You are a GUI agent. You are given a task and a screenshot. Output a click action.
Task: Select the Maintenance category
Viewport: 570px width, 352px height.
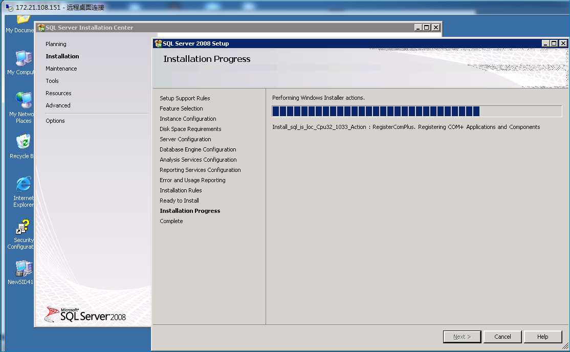coord(61,69)
